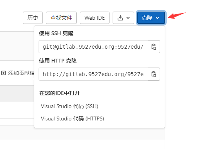Click the 在您的IDE中打开 heading
The height and width of the screenshot is (149, 199).
59,93
